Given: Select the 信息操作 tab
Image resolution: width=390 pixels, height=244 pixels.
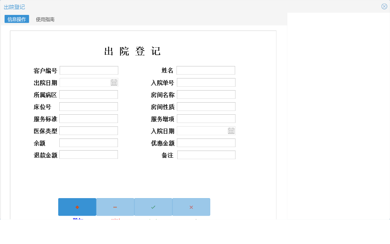Looking at the screenshot, I should (17, 19).
